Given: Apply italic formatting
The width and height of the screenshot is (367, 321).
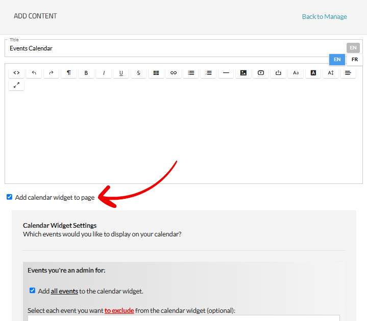Looking at the screenshot, I should pyautogui.click(x=104, y=73).
